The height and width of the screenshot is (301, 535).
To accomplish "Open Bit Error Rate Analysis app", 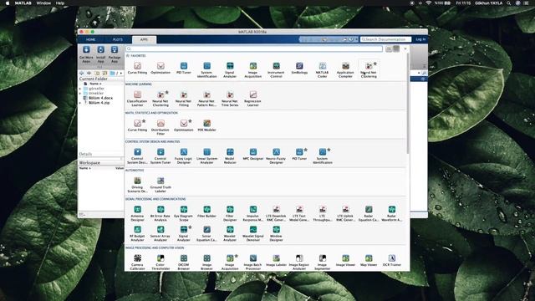I will tap(160, 213).
